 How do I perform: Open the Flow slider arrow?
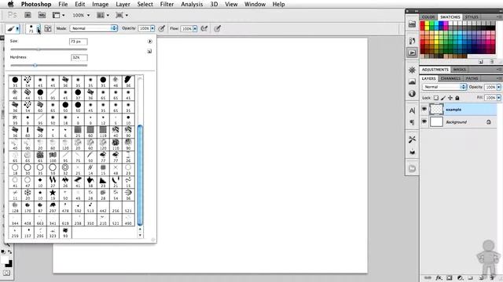pyautogui.click(x=195, y=29)
